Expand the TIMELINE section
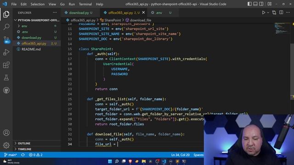Screen dimensions: 294x165 click(37, 149)
